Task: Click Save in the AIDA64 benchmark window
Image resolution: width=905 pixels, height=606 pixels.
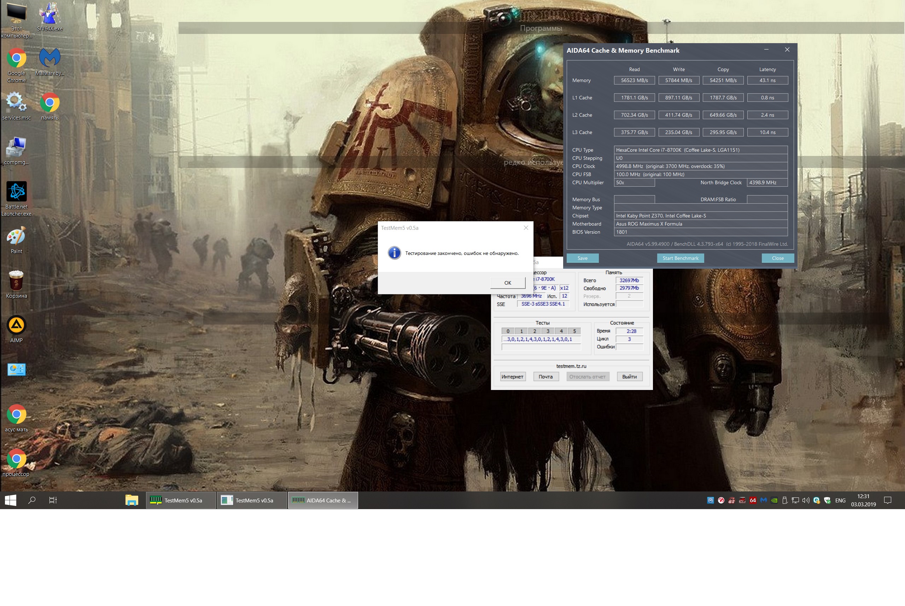Action: 582,258
